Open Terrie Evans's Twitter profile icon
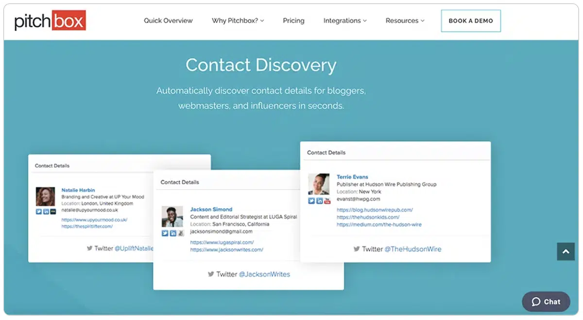This screenshot has width=583, height=320. coord(311,201)
